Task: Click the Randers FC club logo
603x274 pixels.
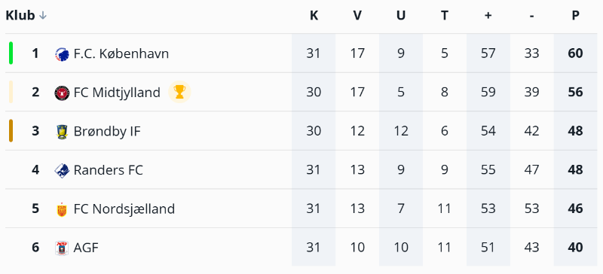Action: coord(62,170)
